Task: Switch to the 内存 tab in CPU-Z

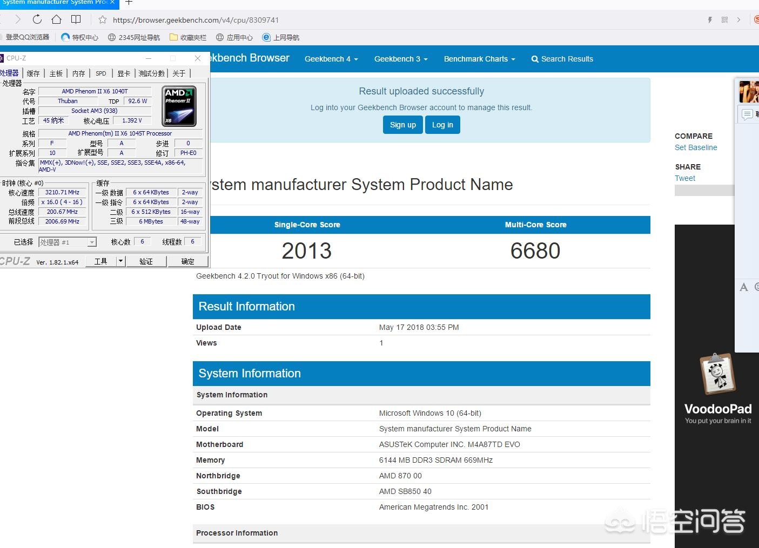Action: click(x=79, y=73)
